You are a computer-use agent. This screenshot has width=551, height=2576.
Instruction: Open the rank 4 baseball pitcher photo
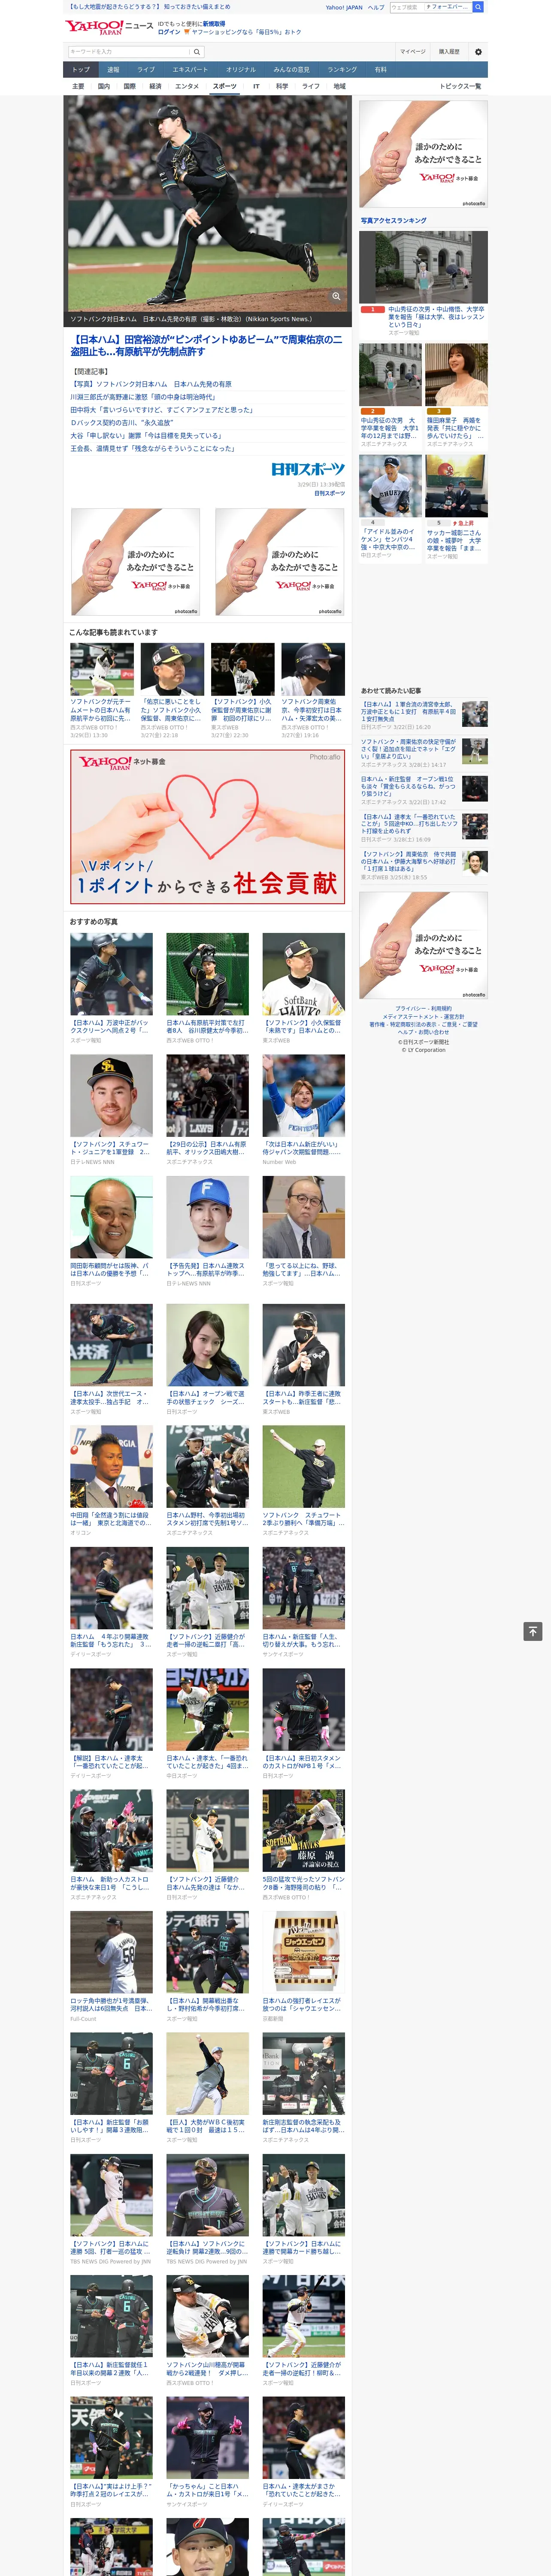391,486
